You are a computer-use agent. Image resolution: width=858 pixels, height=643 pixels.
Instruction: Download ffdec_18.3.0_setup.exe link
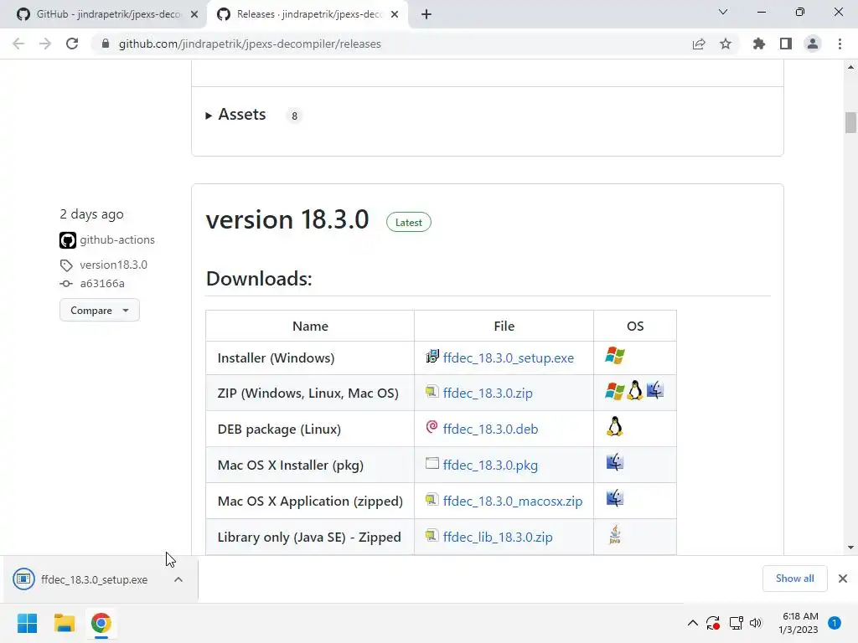509,358
